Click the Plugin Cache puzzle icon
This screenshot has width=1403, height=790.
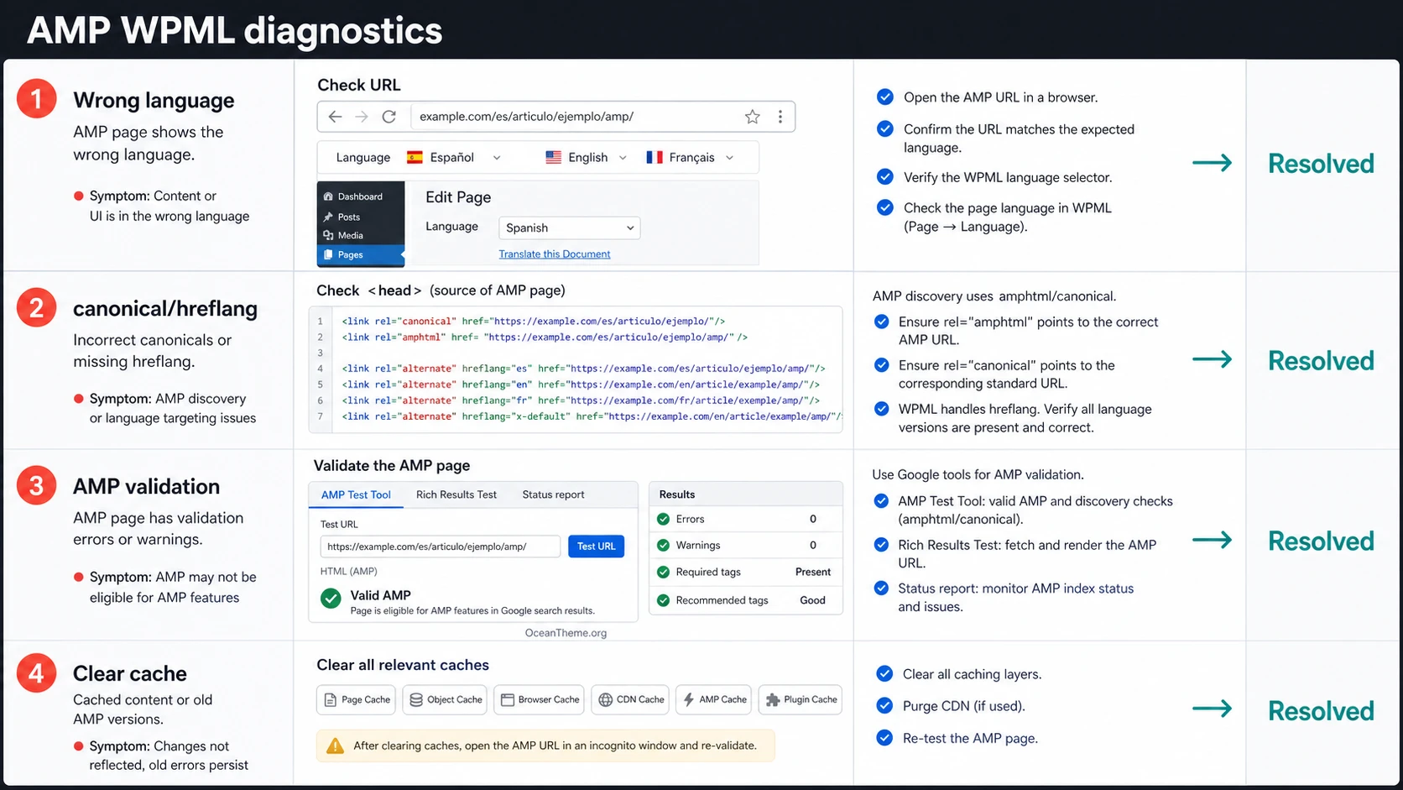[773, 699]
